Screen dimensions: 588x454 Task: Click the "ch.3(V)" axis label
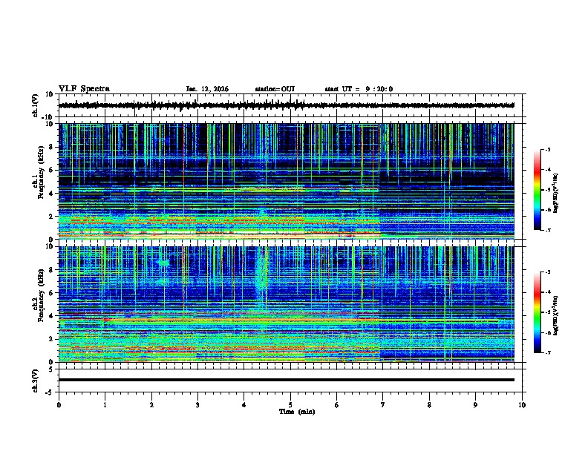click(x=35, y=381)
